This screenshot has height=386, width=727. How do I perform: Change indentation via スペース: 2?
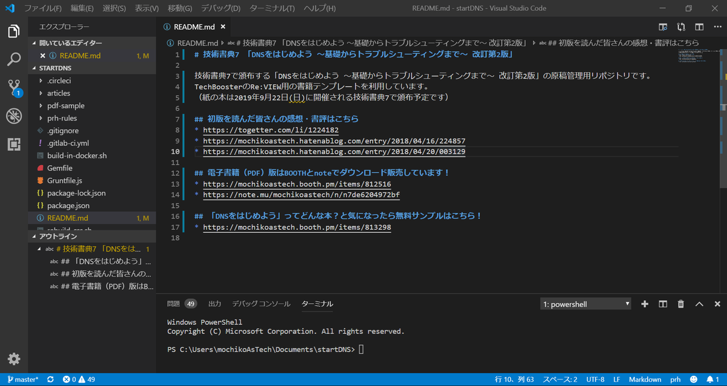pos(560,379)
